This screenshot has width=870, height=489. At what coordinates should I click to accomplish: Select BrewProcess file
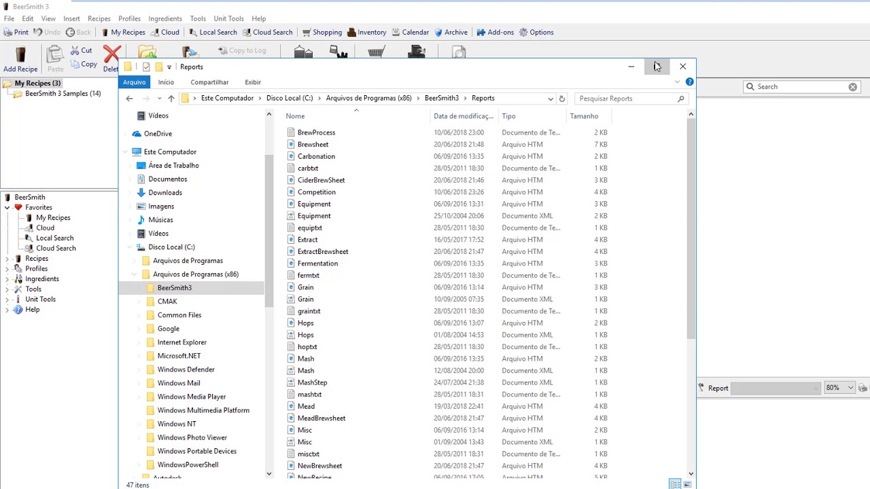tap(316, 132)
